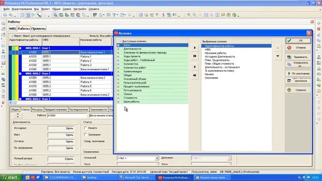Viewport: 322px width, 181px height.
Task: Click the Print icon in the toolbar
Action: coord(5,15)
